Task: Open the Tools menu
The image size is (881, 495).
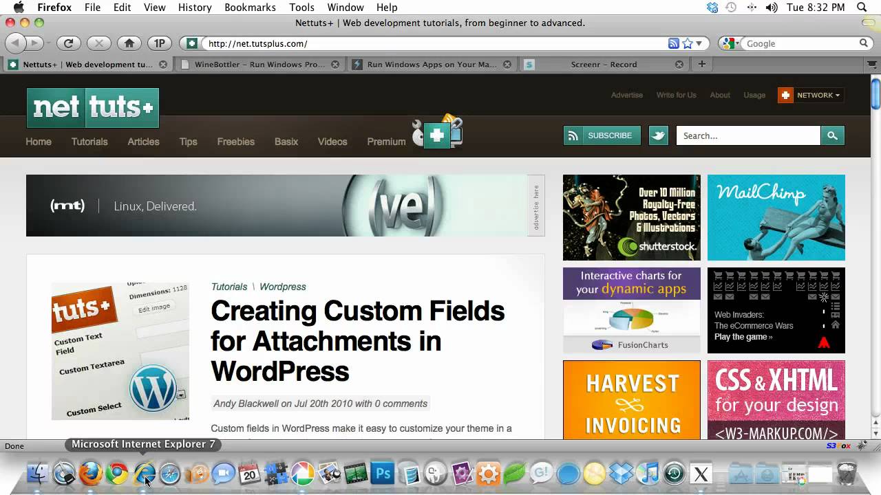Action: pos(301,8)
